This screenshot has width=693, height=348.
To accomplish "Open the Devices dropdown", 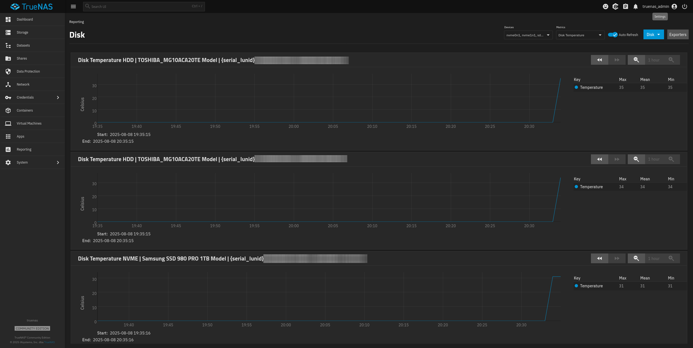I will coord(528,35).
